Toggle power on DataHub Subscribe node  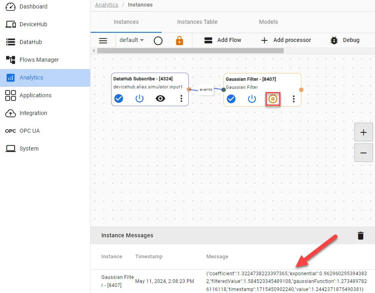139,98
